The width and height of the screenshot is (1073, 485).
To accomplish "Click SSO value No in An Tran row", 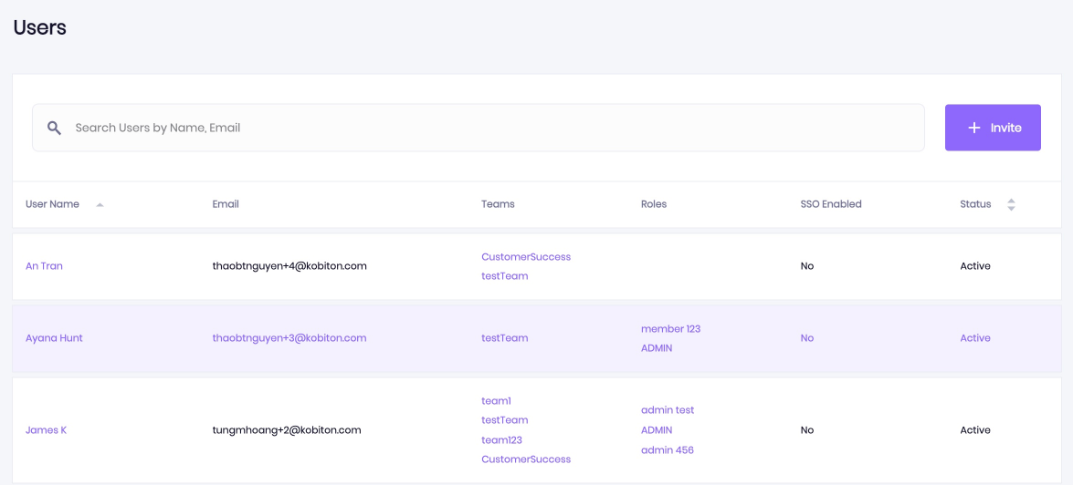I will point(806,265).
